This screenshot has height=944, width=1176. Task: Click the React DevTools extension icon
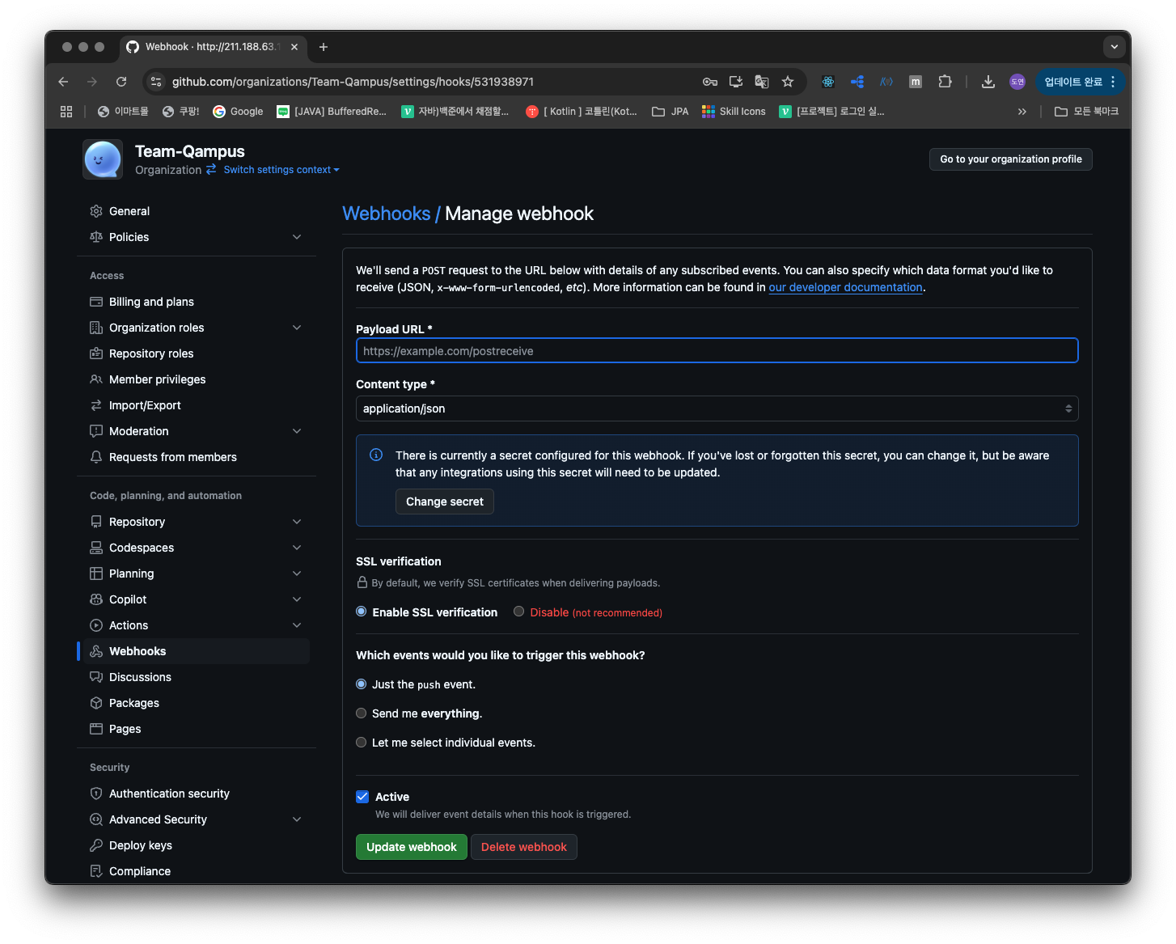828,82
